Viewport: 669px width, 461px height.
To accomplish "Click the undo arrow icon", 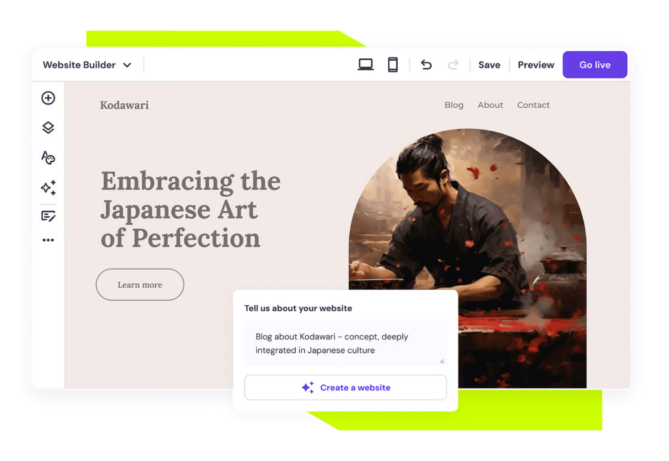I will (426, 65).
